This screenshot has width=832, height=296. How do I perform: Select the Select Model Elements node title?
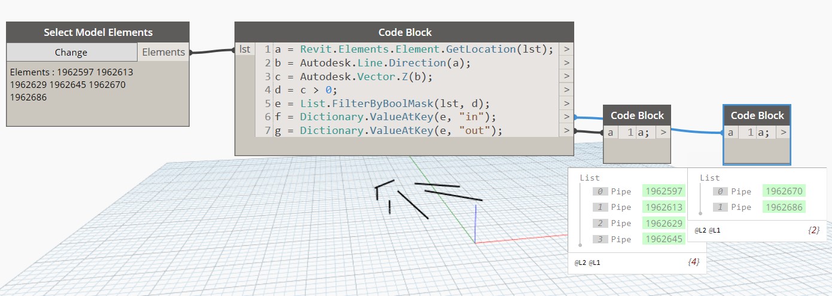(x=98, y=32)
